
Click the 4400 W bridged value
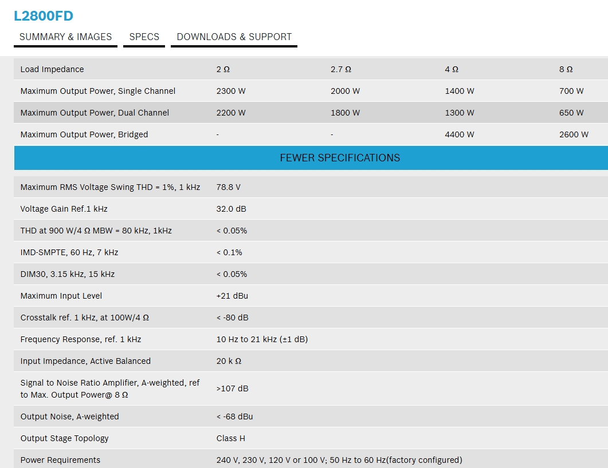coord(460,134)
